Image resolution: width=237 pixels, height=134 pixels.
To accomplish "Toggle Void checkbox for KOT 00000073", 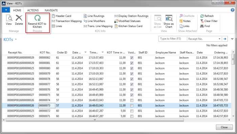I will [132, 106].
